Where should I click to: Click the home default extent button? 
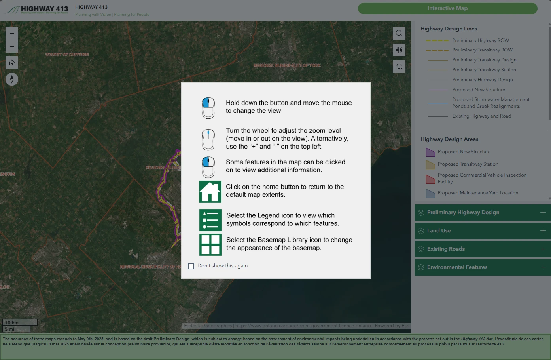pyautogui.click(x=12, y=63)
